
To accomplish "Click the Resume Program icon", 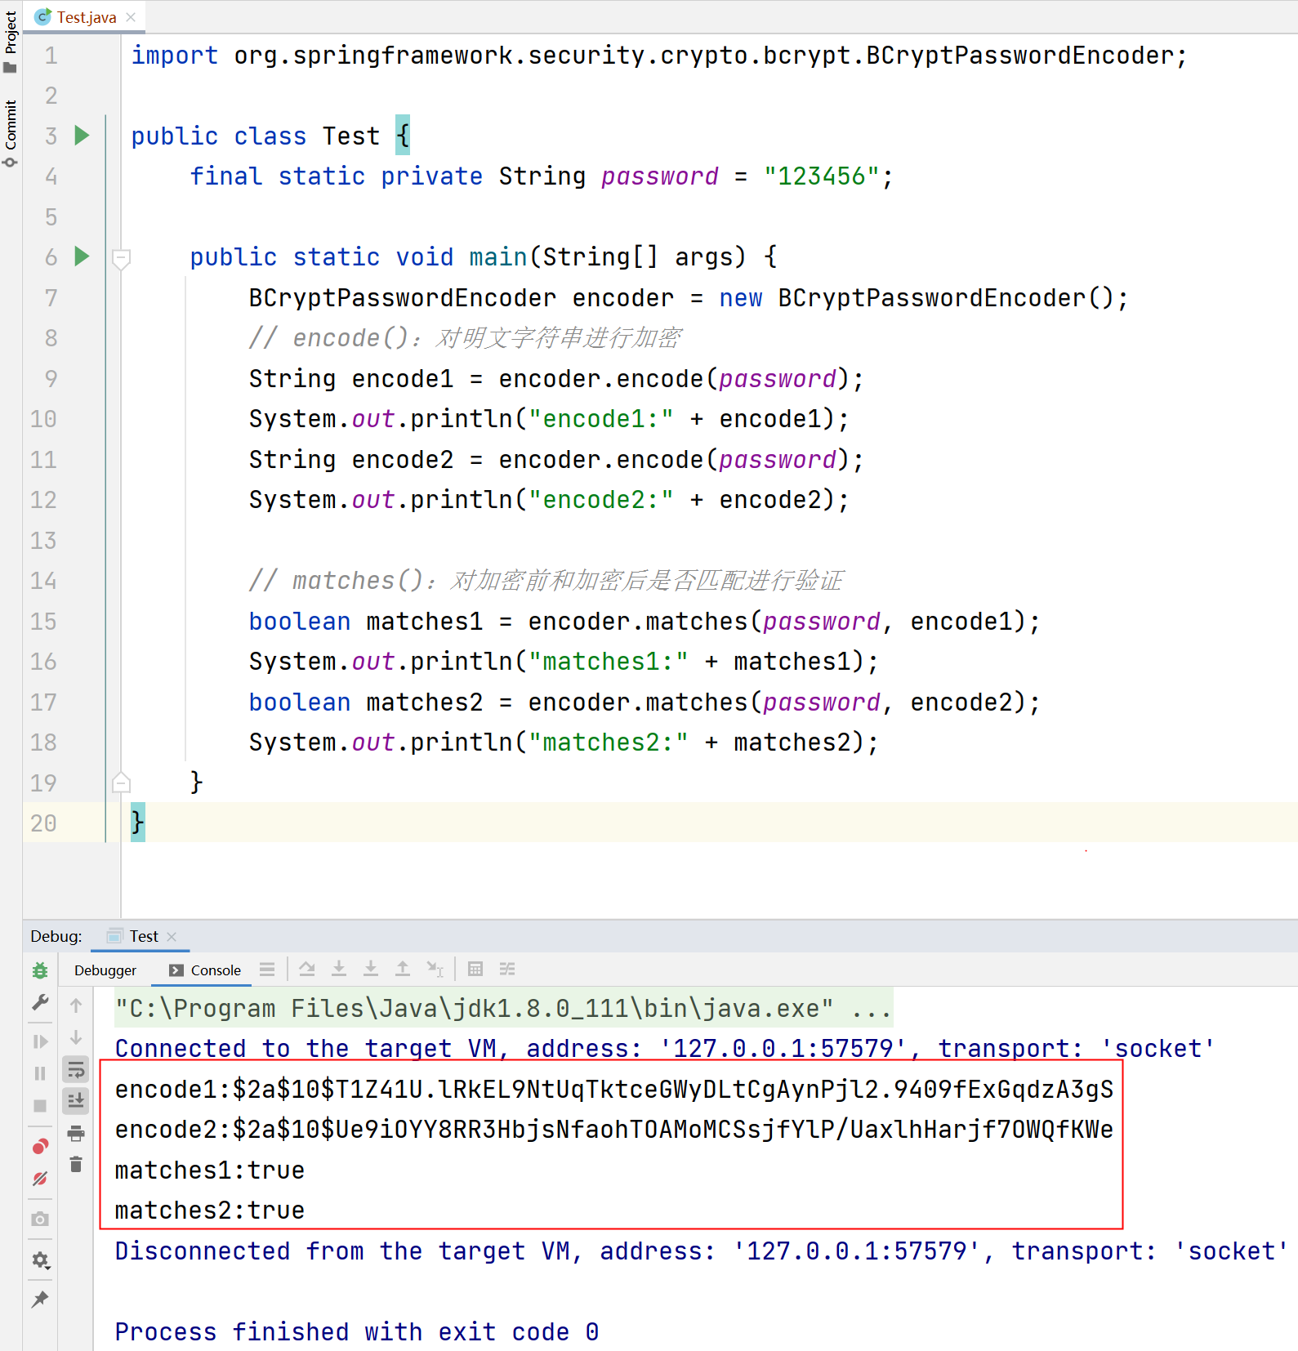I will (40, 1041).
